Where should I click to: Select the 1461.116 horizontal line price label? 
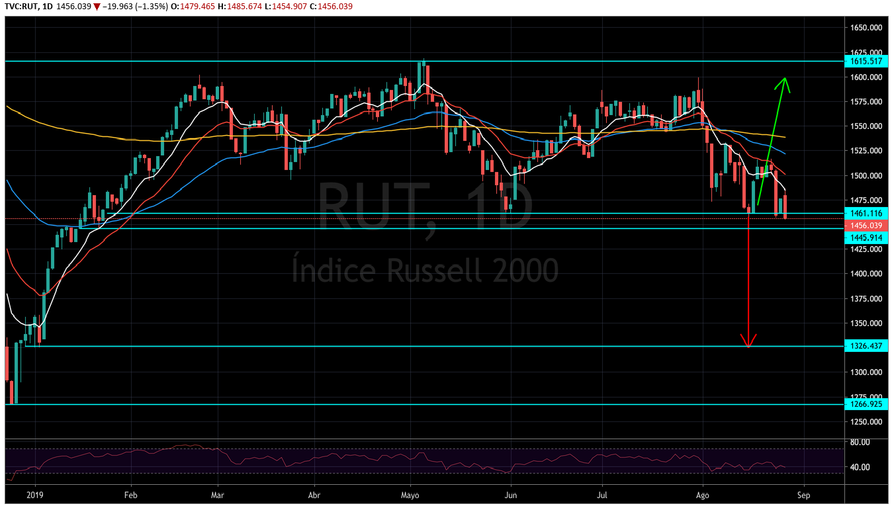tap(867, 213)
